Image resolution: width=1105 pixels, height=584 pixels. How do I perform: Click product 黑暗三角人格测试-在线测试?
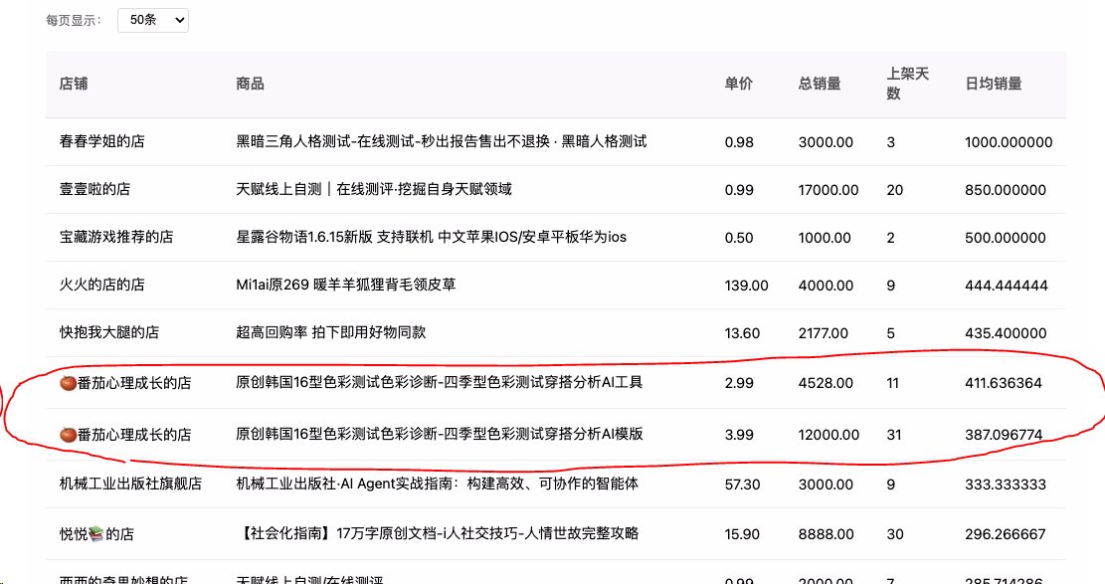442,141
